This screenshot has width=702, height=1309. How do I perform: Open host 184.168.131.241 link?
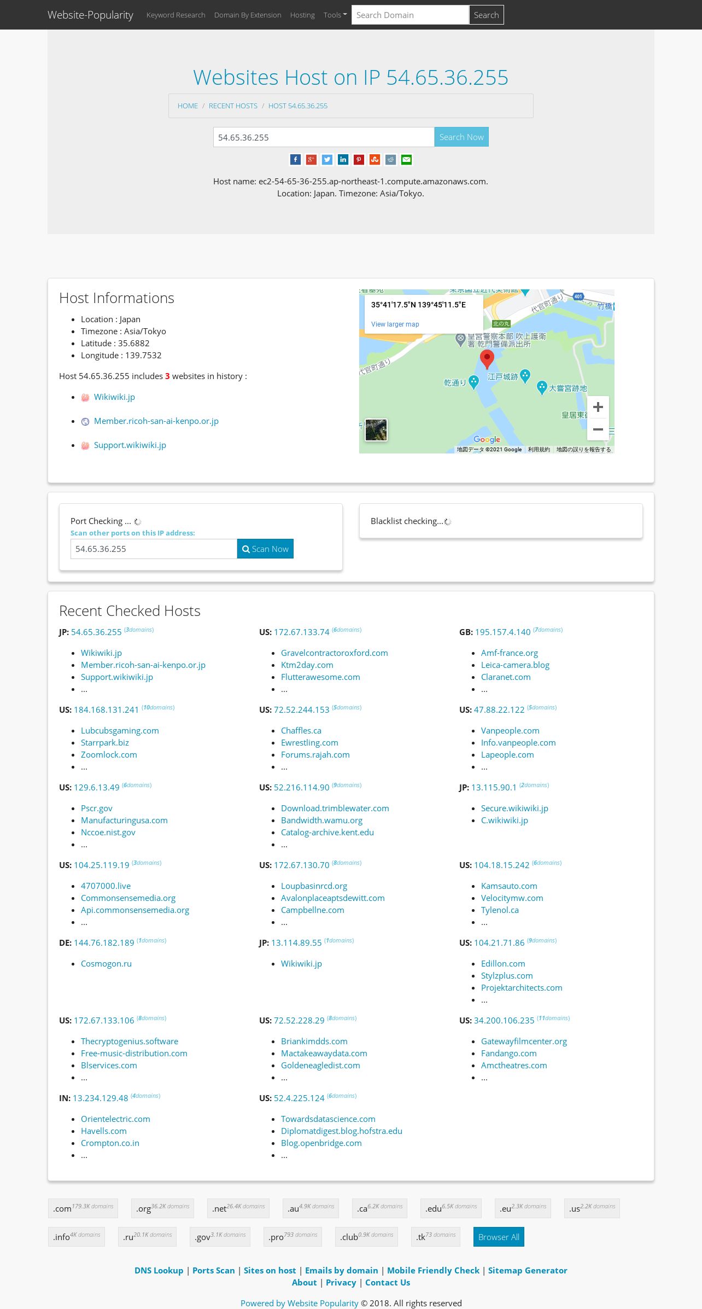point(107,709)
